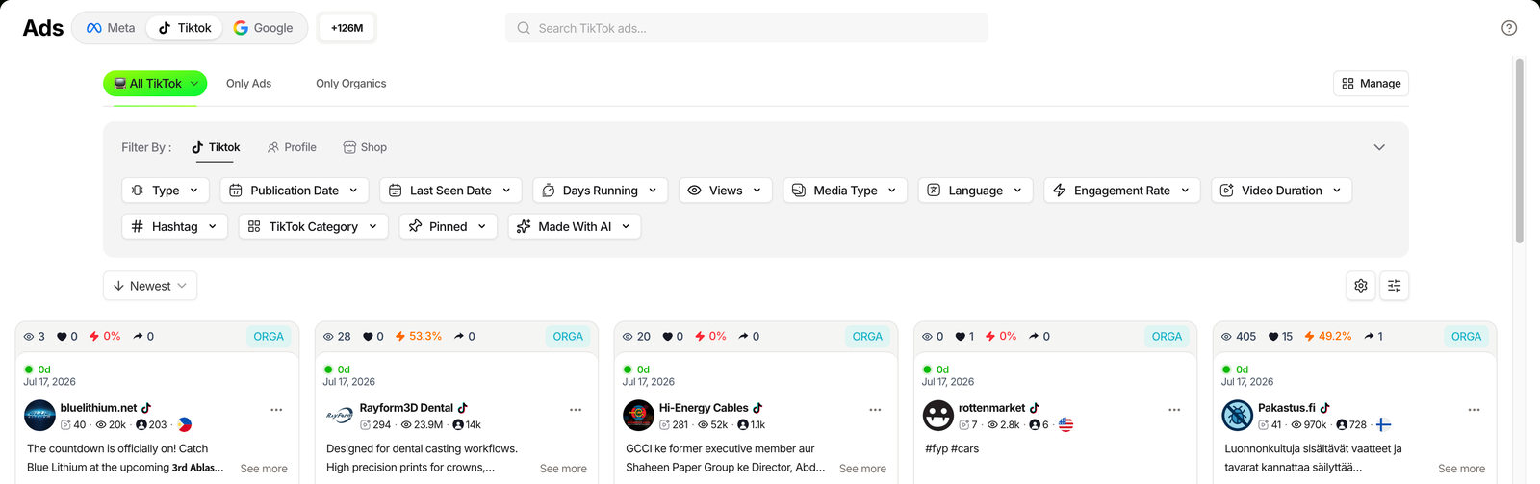Click See more on bluelithium.net description
Viewport: 1540px width, 484px height.
[x=264, y=469]
